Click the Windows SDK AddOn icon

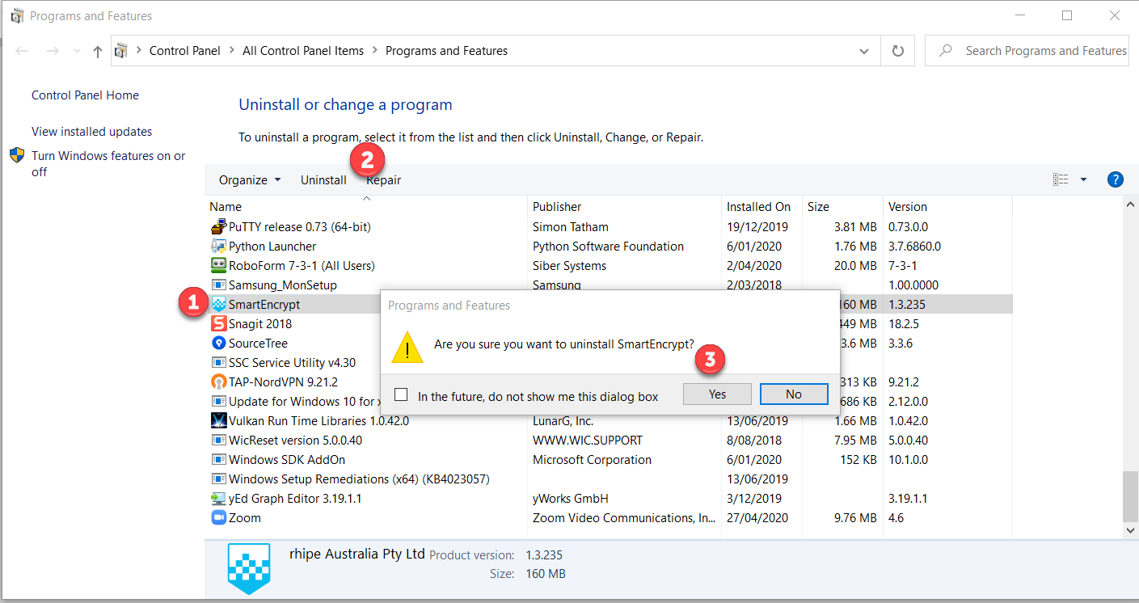(x=218, y=460)
